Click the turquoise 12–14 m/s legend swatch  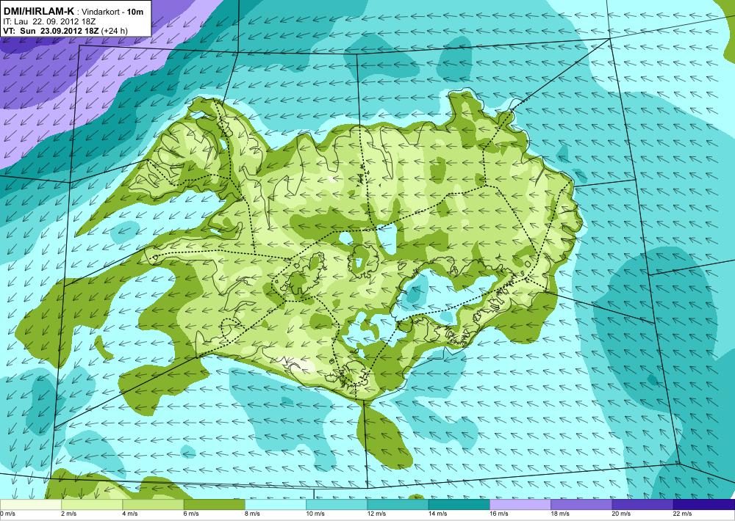pyautogui.click(x=398, y=505)
